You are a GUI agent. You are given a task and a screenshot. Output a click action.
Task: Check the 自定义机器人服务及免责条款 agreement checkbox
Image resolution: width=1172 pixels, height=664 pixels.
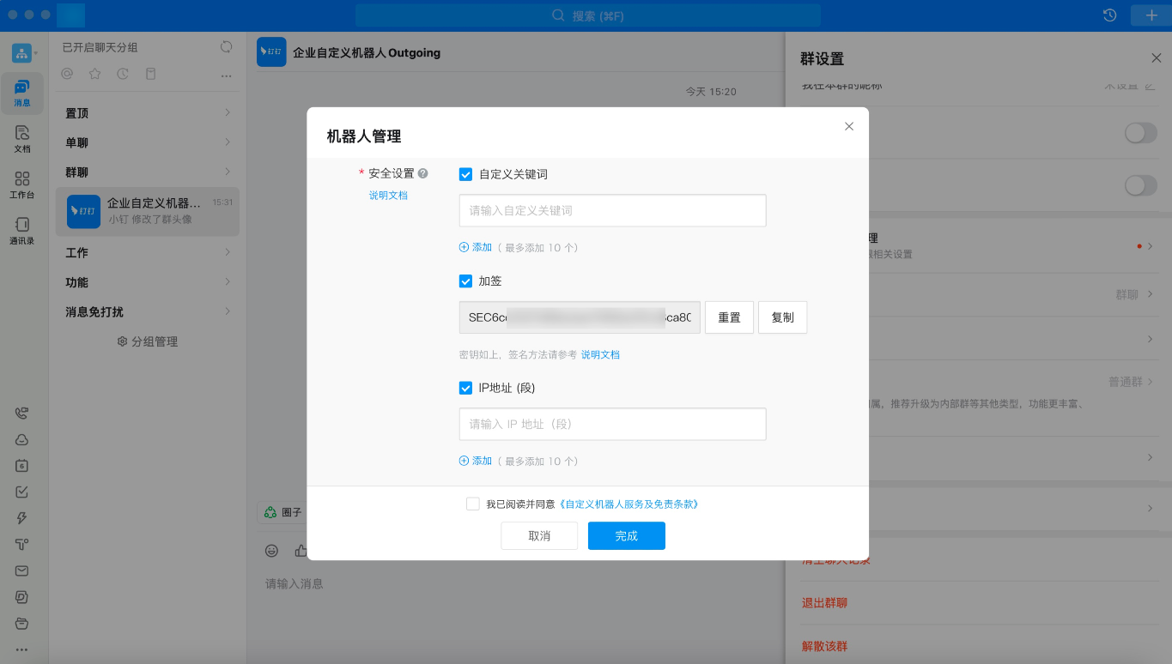[473, 504]
